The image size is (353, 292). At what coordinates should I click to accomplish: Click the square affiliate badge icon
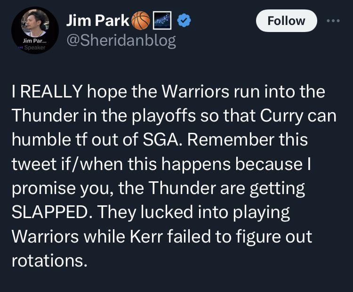(162, 21)
